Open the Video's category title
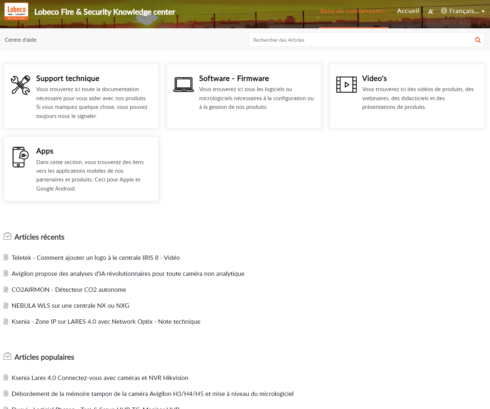 375,78
